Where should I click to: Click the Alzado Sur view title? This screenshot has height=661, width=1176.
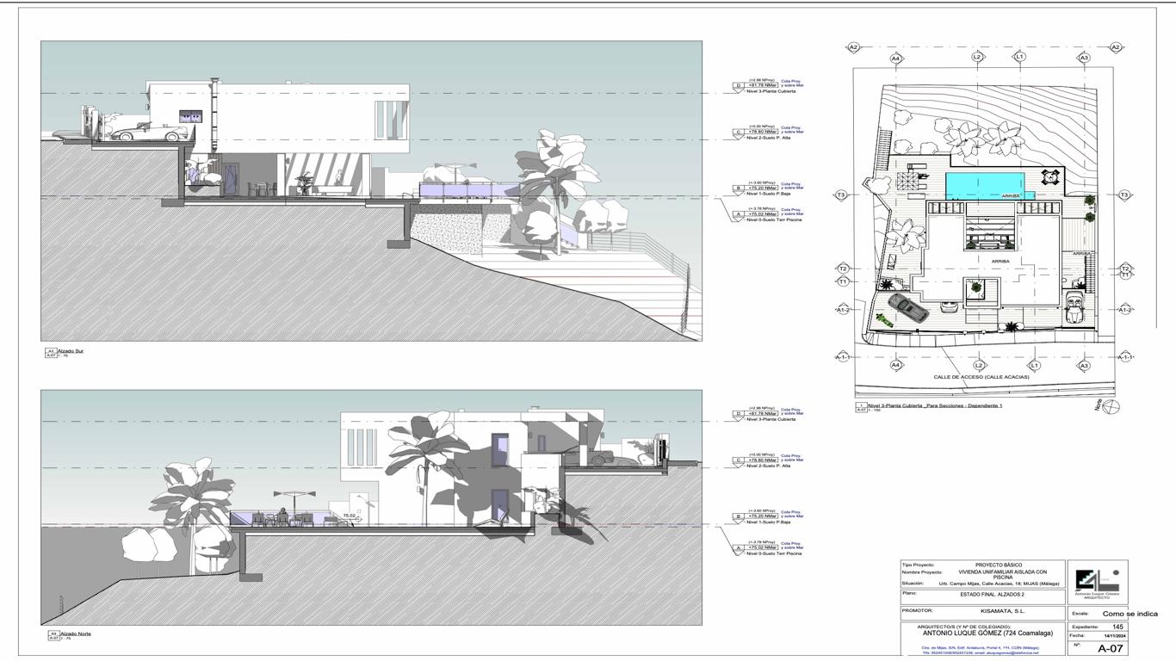[x=71, y=350]
